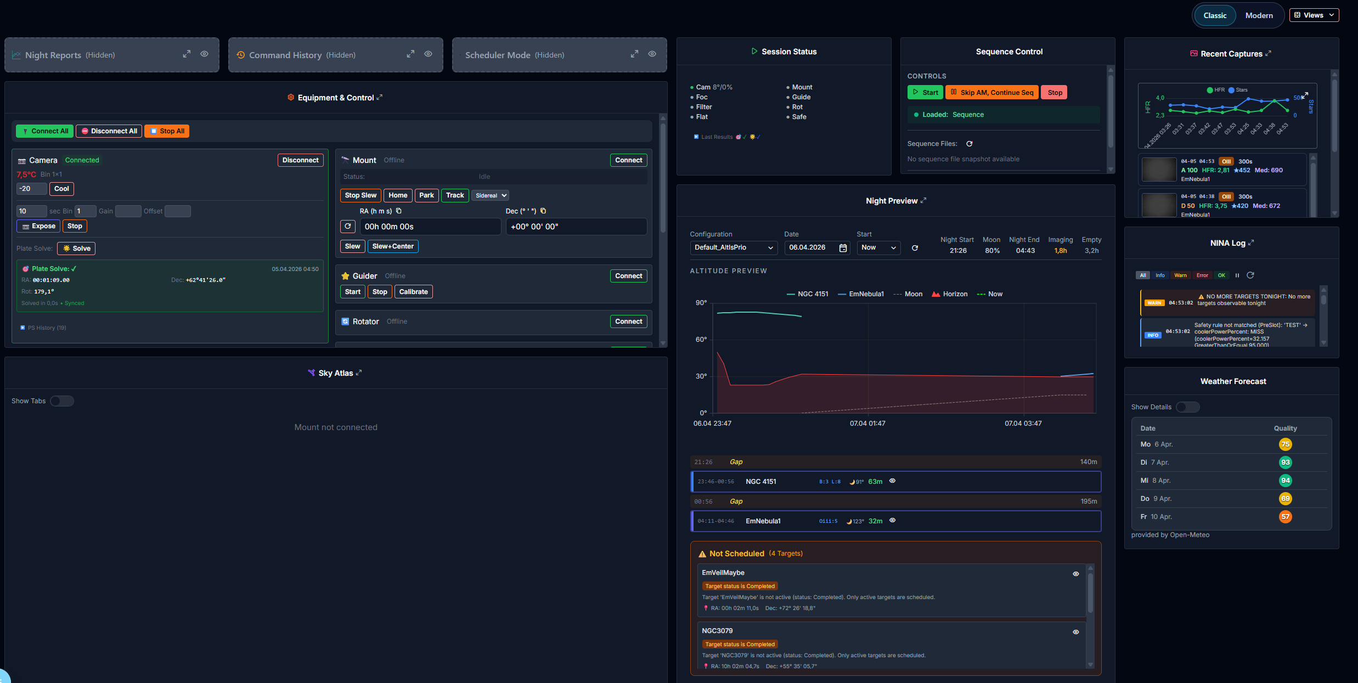The height and width of the screenshot is (683, 1358).
Task: Filter the NINA Log by Warn
Action: [1180, 275]
